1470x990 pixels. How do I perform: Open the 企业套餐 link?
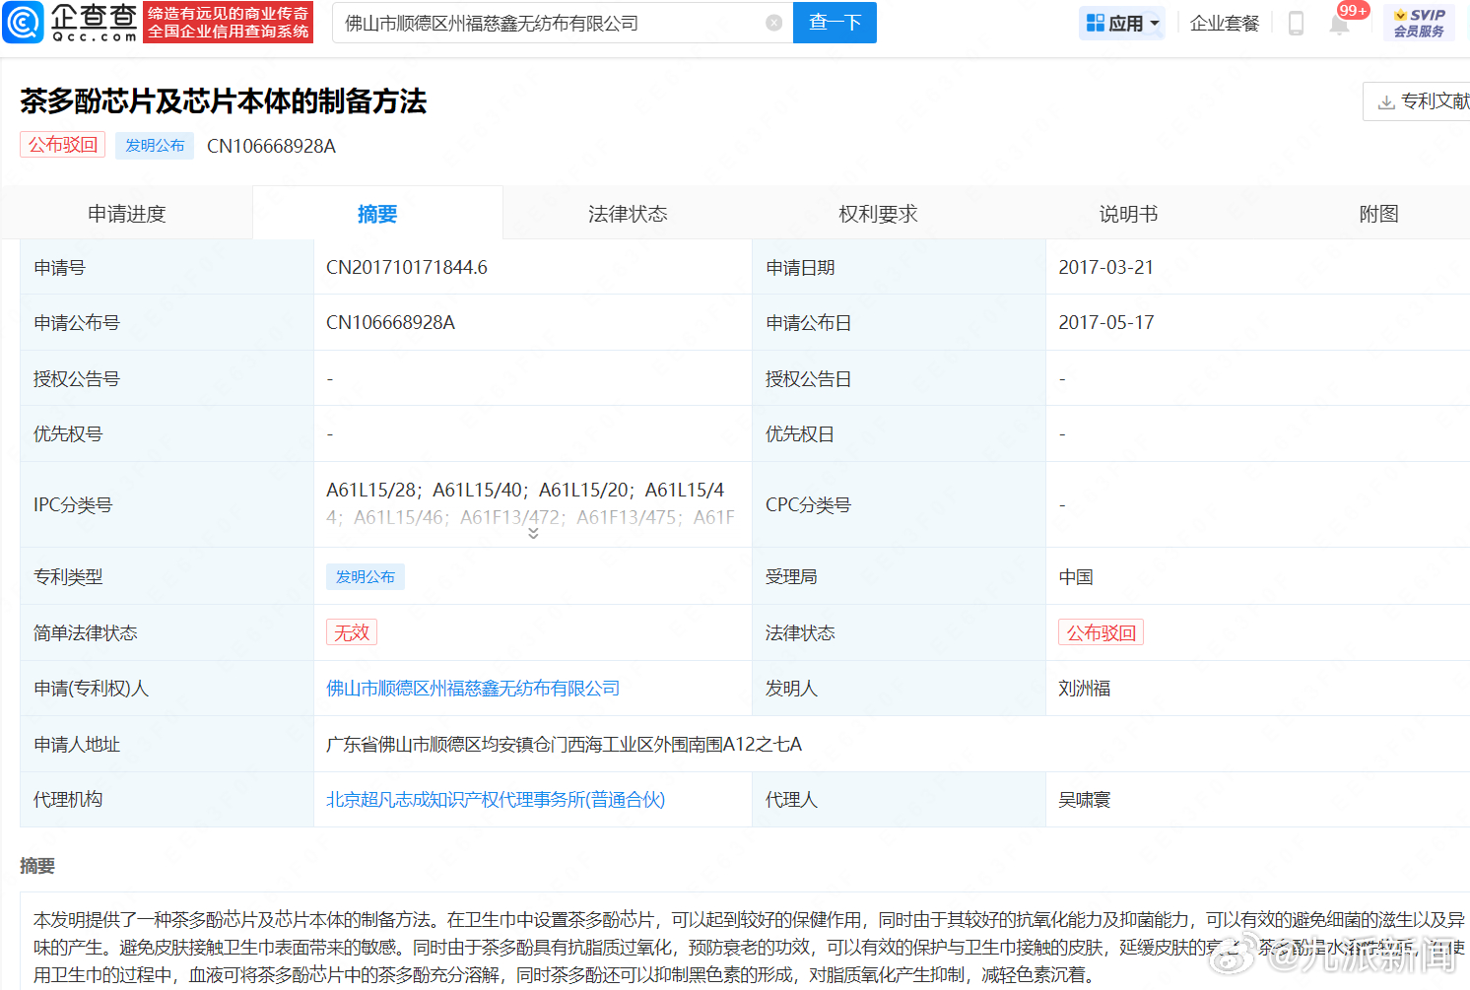1225,23
